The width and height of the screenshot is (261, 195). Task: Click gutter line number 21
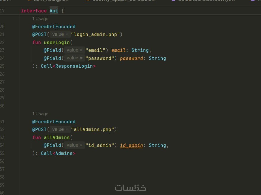pyautogui.click(x=2, y=34)
